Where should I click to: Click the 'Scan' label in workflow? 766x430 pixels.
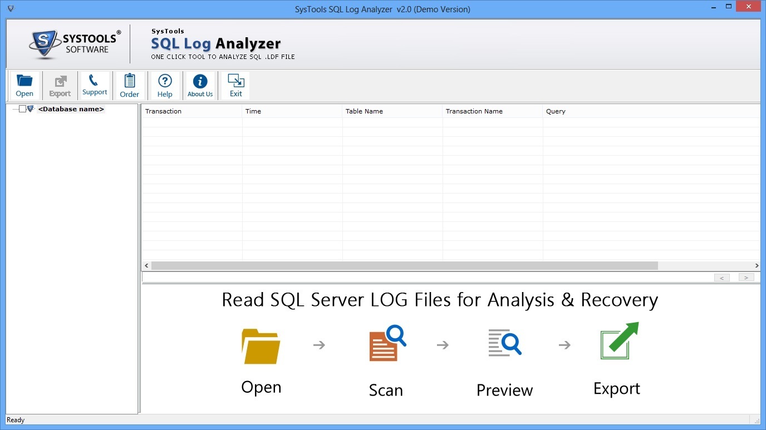[x=386, y=390]
